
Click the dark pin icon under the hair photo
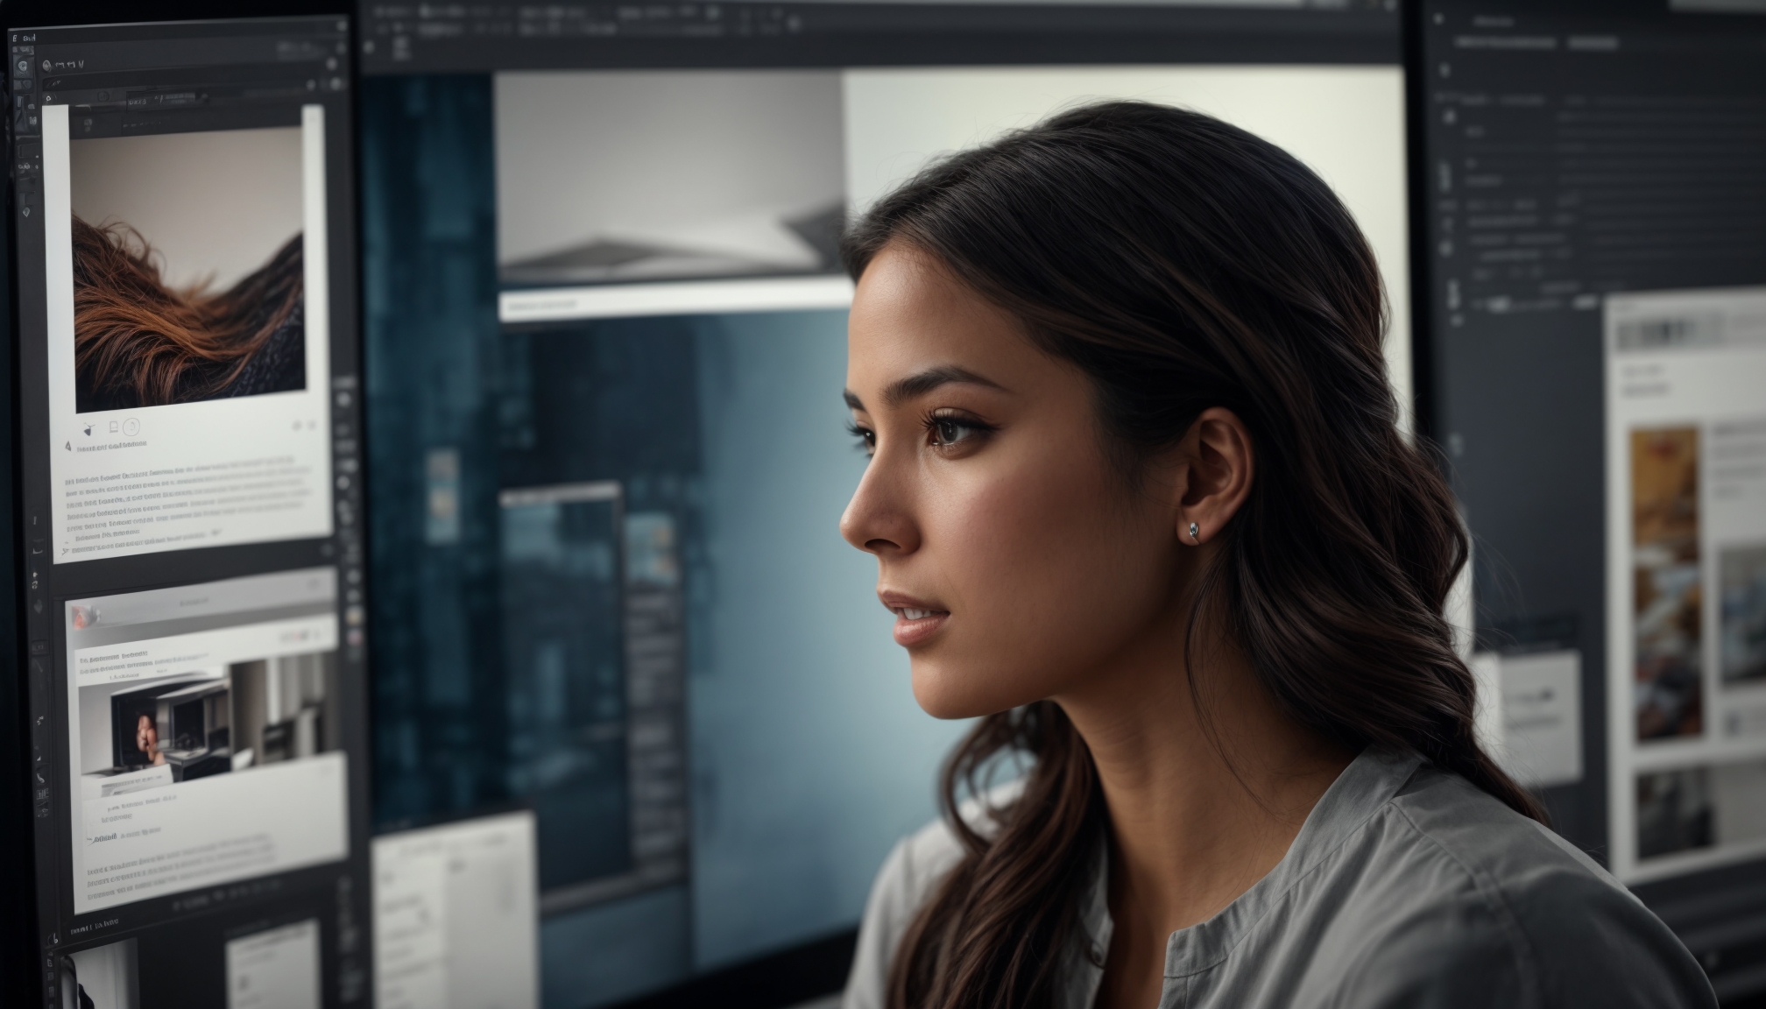(88, 429)
